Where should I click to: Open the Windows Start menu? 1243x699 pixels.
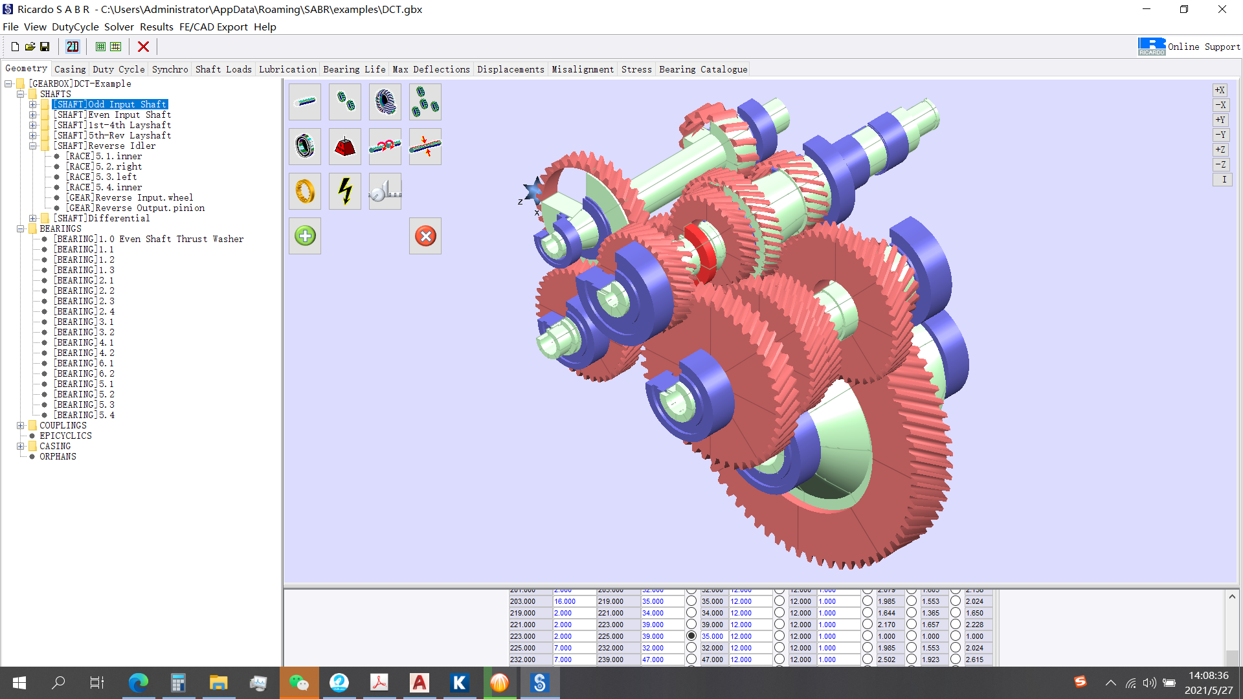19,683
